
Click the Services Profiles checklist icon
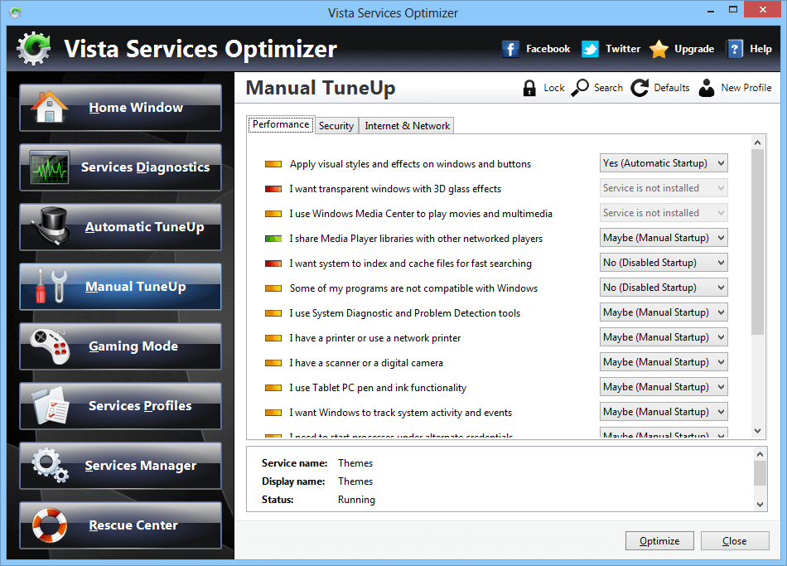coord(51,404)
